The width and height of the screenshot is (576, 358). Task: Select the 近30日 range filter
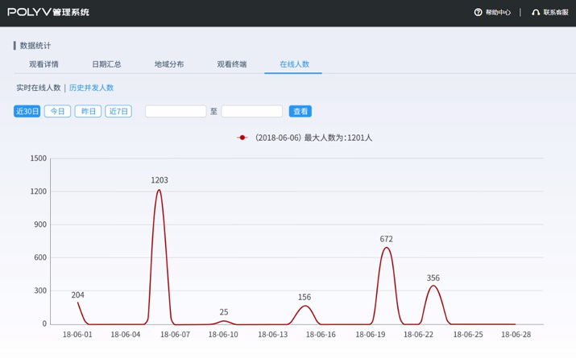pyautogui.click(x=27, y=111)
